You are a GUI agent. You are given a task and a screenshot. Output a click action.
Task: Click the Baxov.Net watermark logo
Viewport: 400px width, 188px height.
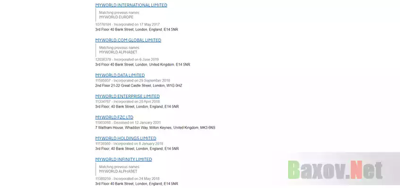[x=335, y=170]
